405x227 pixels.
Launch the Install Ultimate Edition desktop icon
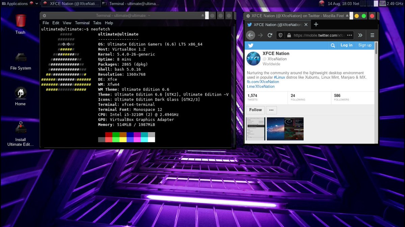(20, 134)
